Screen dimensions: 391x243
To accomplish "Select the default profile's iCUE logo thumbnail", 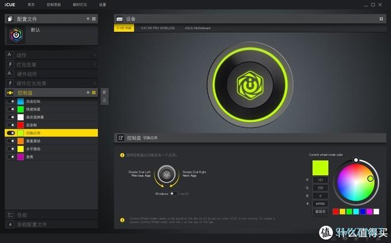I will coord(16,35).
